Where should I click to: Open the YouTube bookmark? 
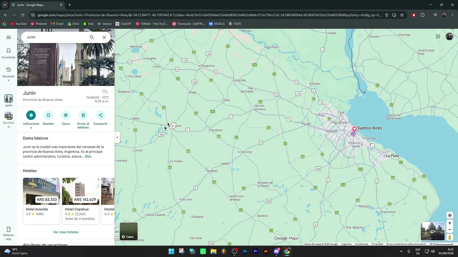[x=19, y=24]
